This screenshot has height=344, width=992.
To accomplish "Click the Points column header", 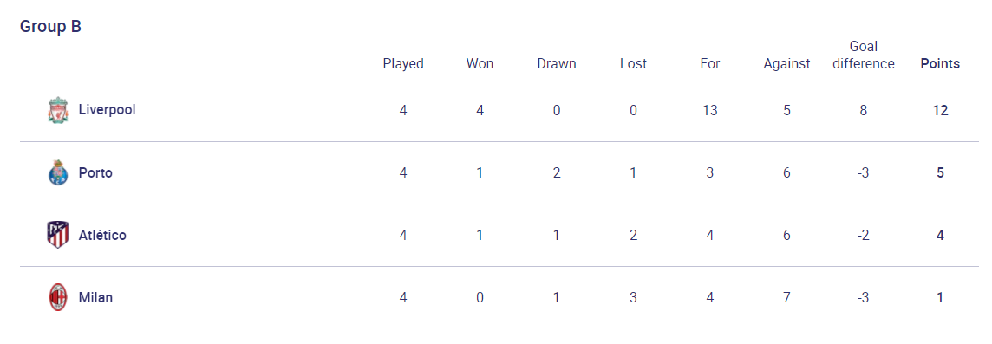I will tap(940, 64).
